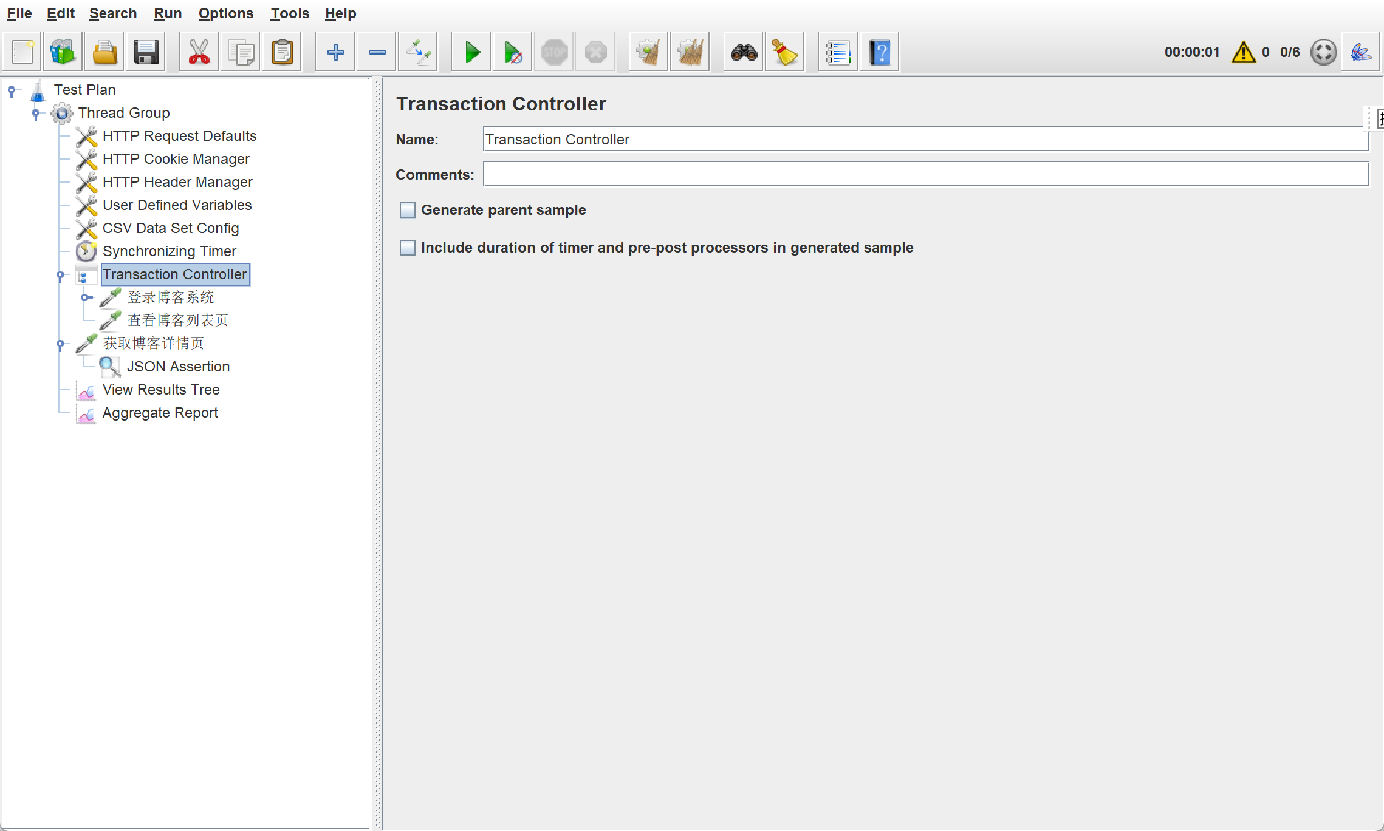Image resolution: width=1384 pixels, height=831 pixels.
Task: Open the Options menu
Action: point(225,13)
